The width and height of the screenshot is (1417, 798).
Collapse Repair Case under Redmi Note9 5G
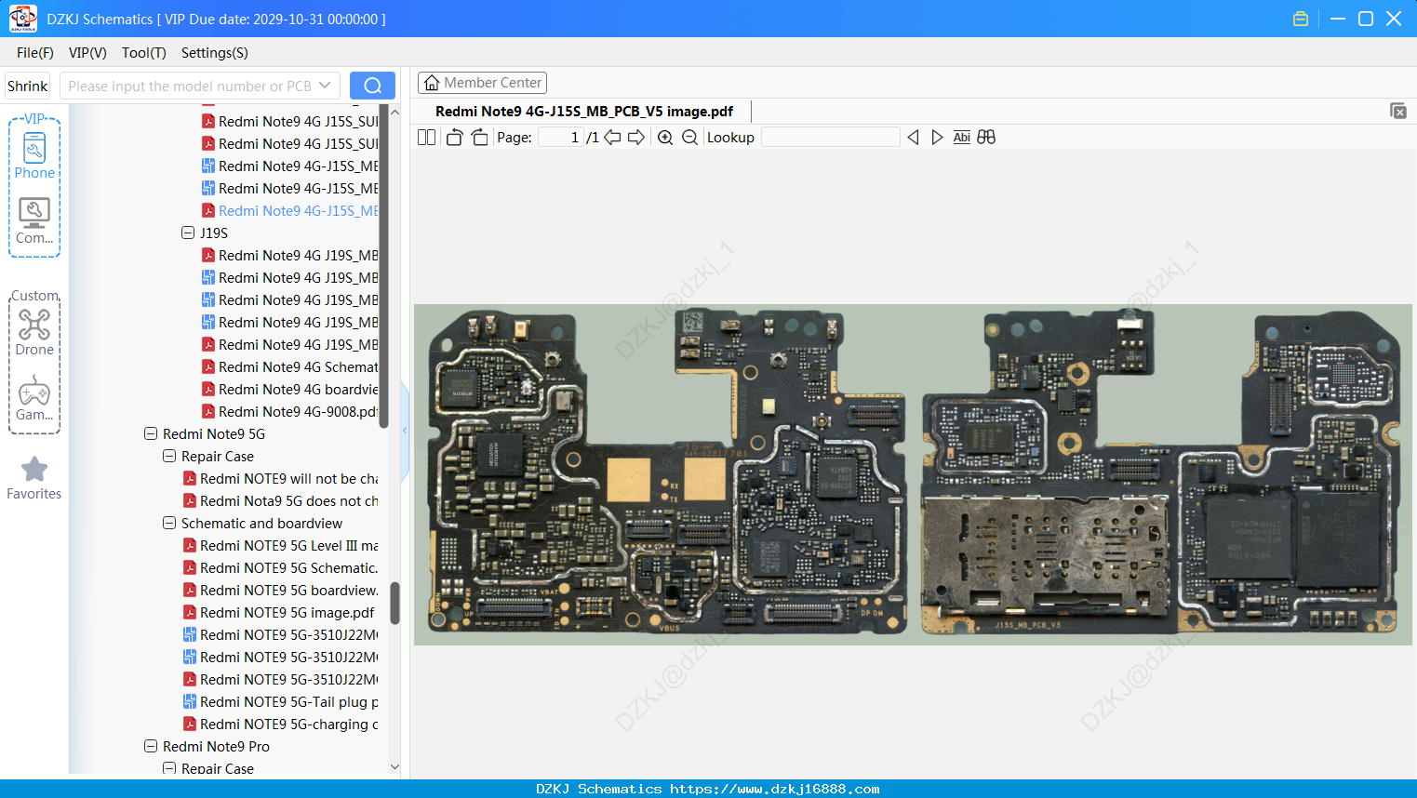[169, 457]
